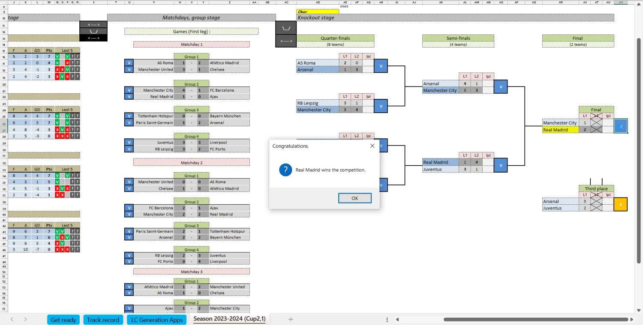This screenshot has height=325, width=643.
Task: Click the blue V box for the RB Leipzig–Manchester City quarter-final
Action: coord(381,106)
